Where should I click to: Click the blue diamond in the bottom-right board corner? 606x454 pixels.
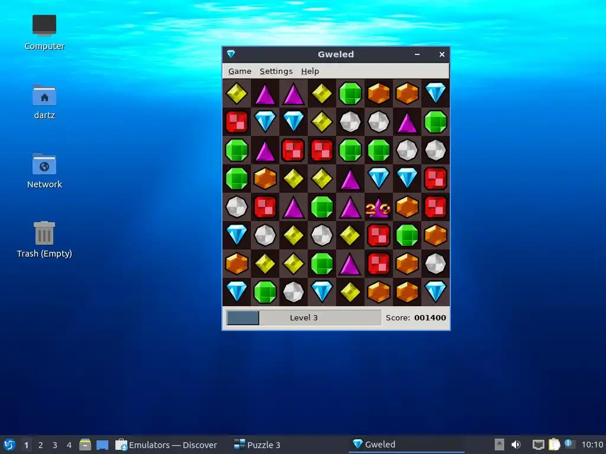click(436, 292)
